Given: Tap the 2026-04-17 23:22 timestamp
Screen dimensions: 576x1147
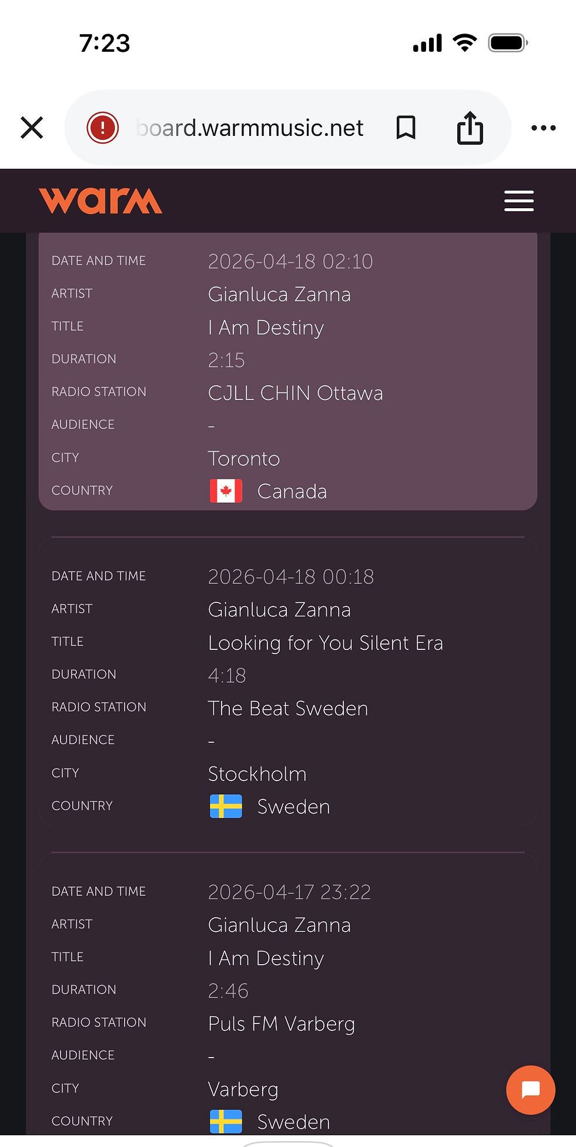Looking at the screenshot, I should tap(289, 892).
